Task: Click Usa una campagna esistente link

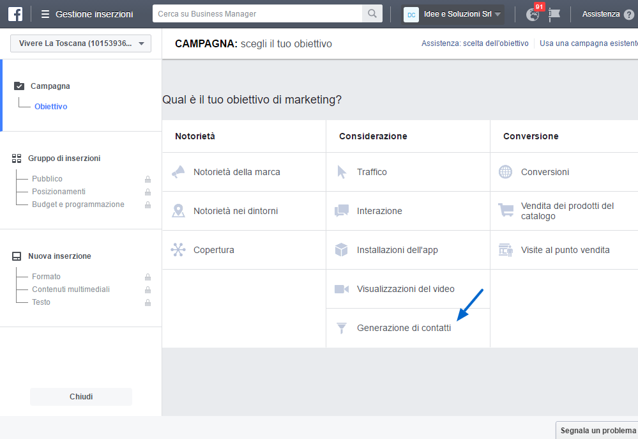Action: [588, 43]
